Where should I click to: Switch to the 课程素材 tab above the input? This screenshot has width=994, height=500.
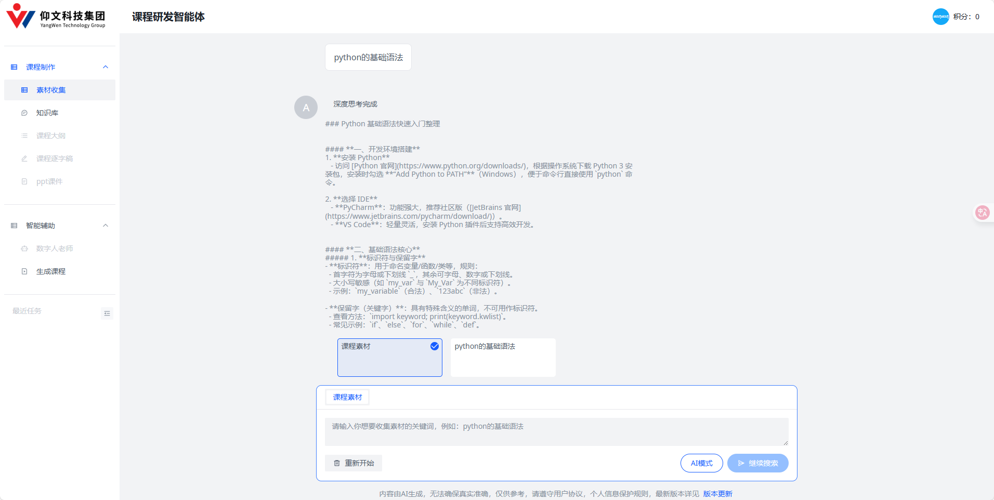(347, 397)
